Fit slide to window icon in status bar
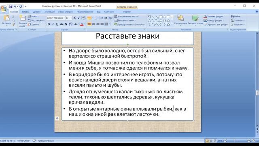This screenshot has height=146, width=259. pos(254,141)
